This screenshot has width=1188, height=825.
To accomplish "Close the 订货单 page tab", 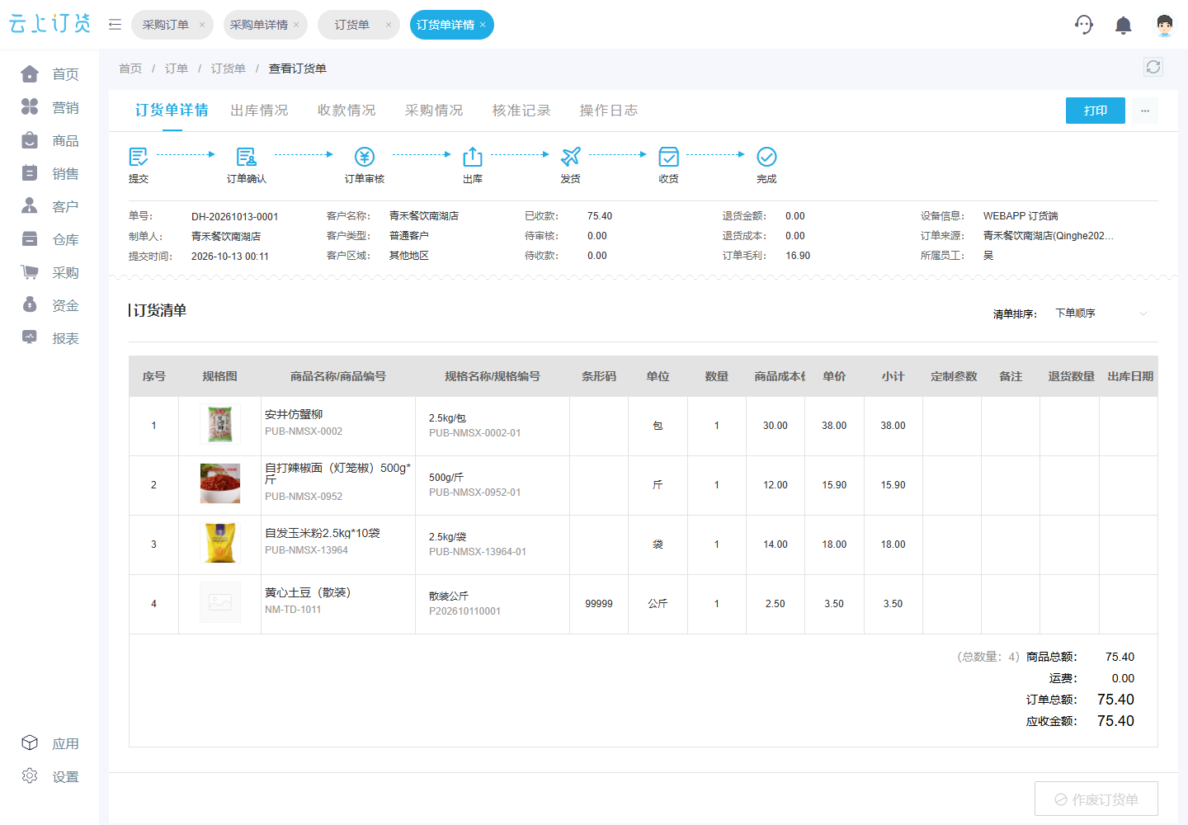I will [389, 25].
